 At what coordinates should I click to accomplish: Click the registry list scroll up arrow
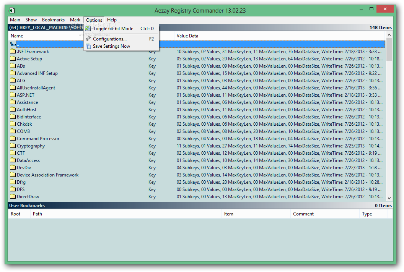pyautogui.click(x=389, y=35)
